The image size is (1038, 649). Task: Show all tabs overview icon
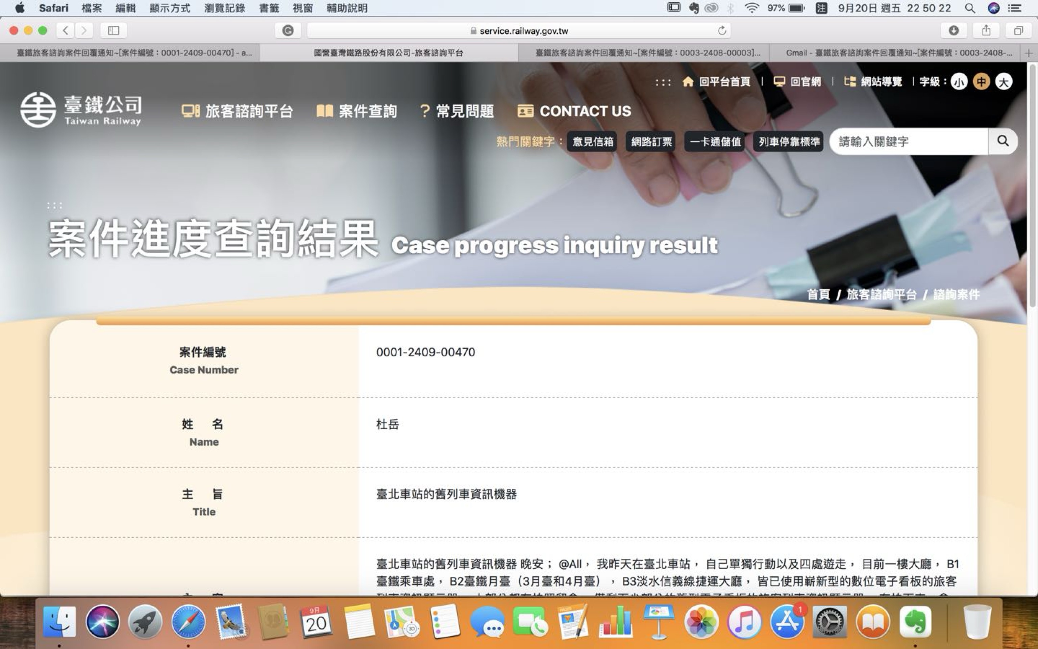click(1018, 30)
